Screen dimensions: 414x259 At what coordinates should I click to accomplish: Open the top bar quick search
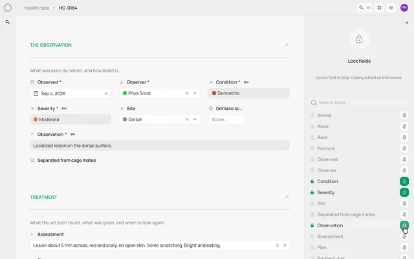pos(365,8)
